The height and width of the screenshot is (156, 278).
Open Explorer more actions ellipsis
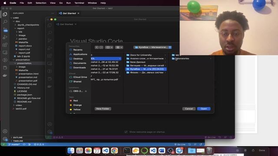(x=53, y=13)
